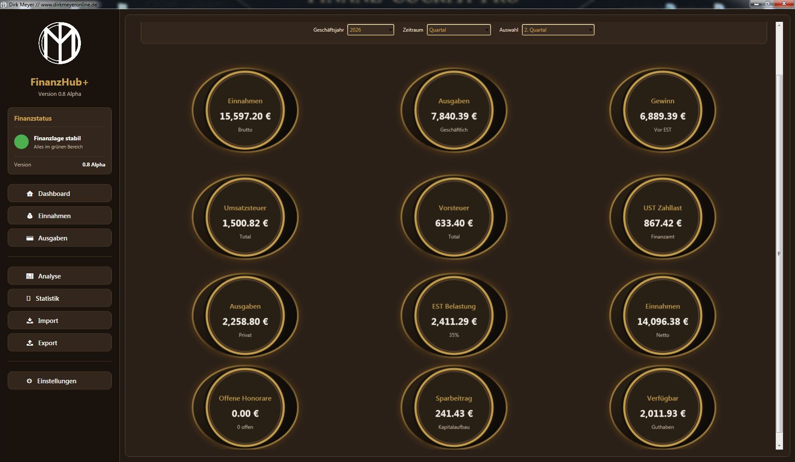This screenshot has width=795, height=462.
Task: Show the Statistik page
Action: 60,298
